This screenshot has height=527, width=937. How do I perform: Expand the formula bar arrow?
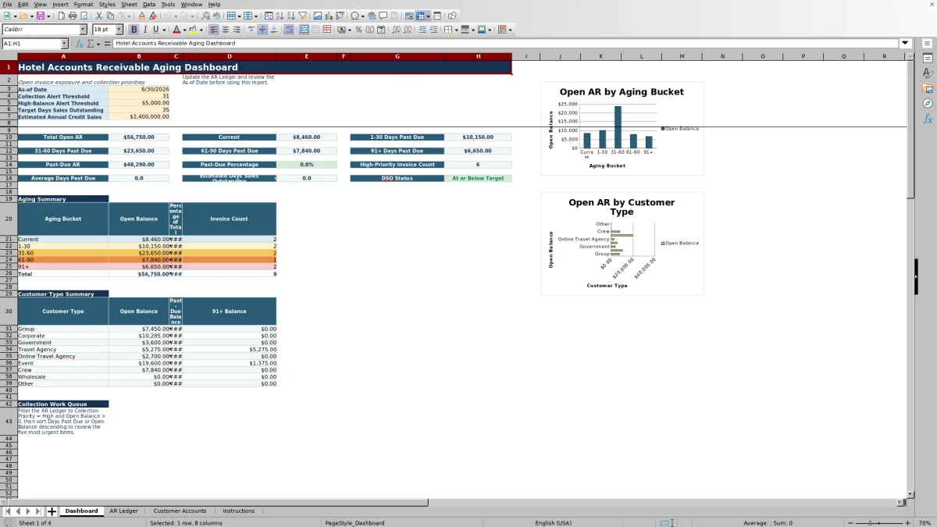pos(905,43)
